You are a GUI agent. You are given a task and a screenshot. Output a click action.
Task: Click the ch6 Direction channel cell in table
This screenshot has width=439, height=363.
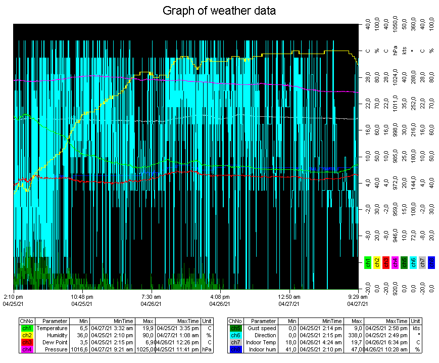[x=235, y=335]
